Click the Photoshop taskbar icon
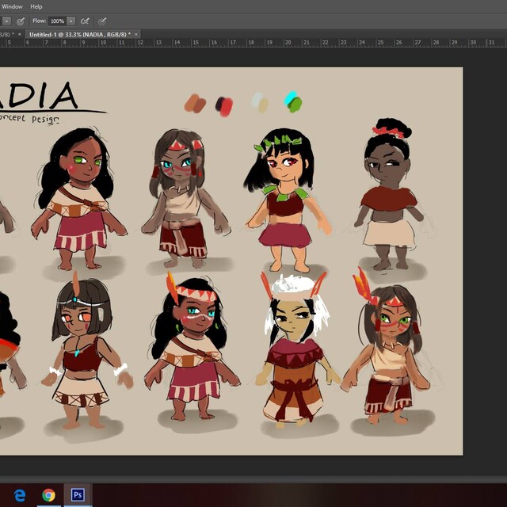The height and width of the screenshot is (507, 507). pos(78,495)
